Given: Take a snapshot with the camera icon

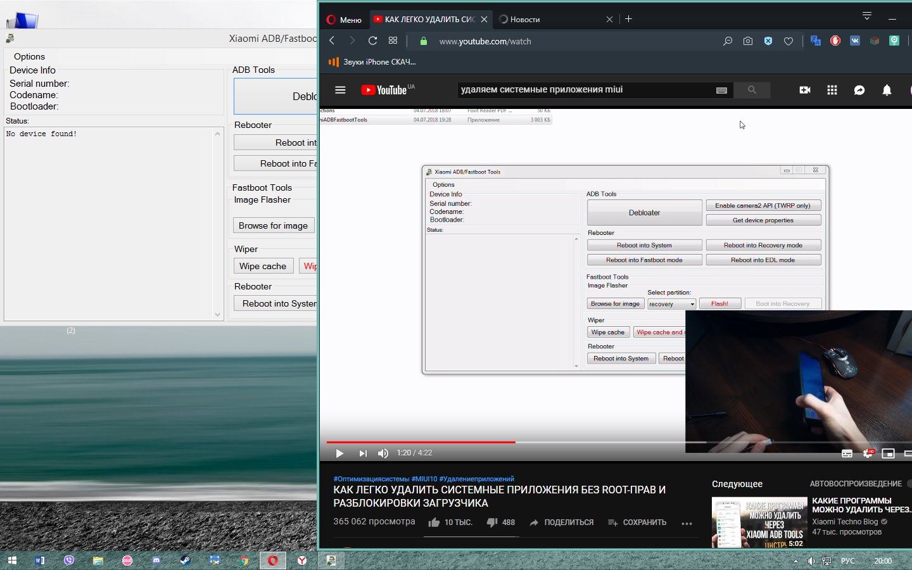Looking at the screenshot, I should (x=748, y=41).
